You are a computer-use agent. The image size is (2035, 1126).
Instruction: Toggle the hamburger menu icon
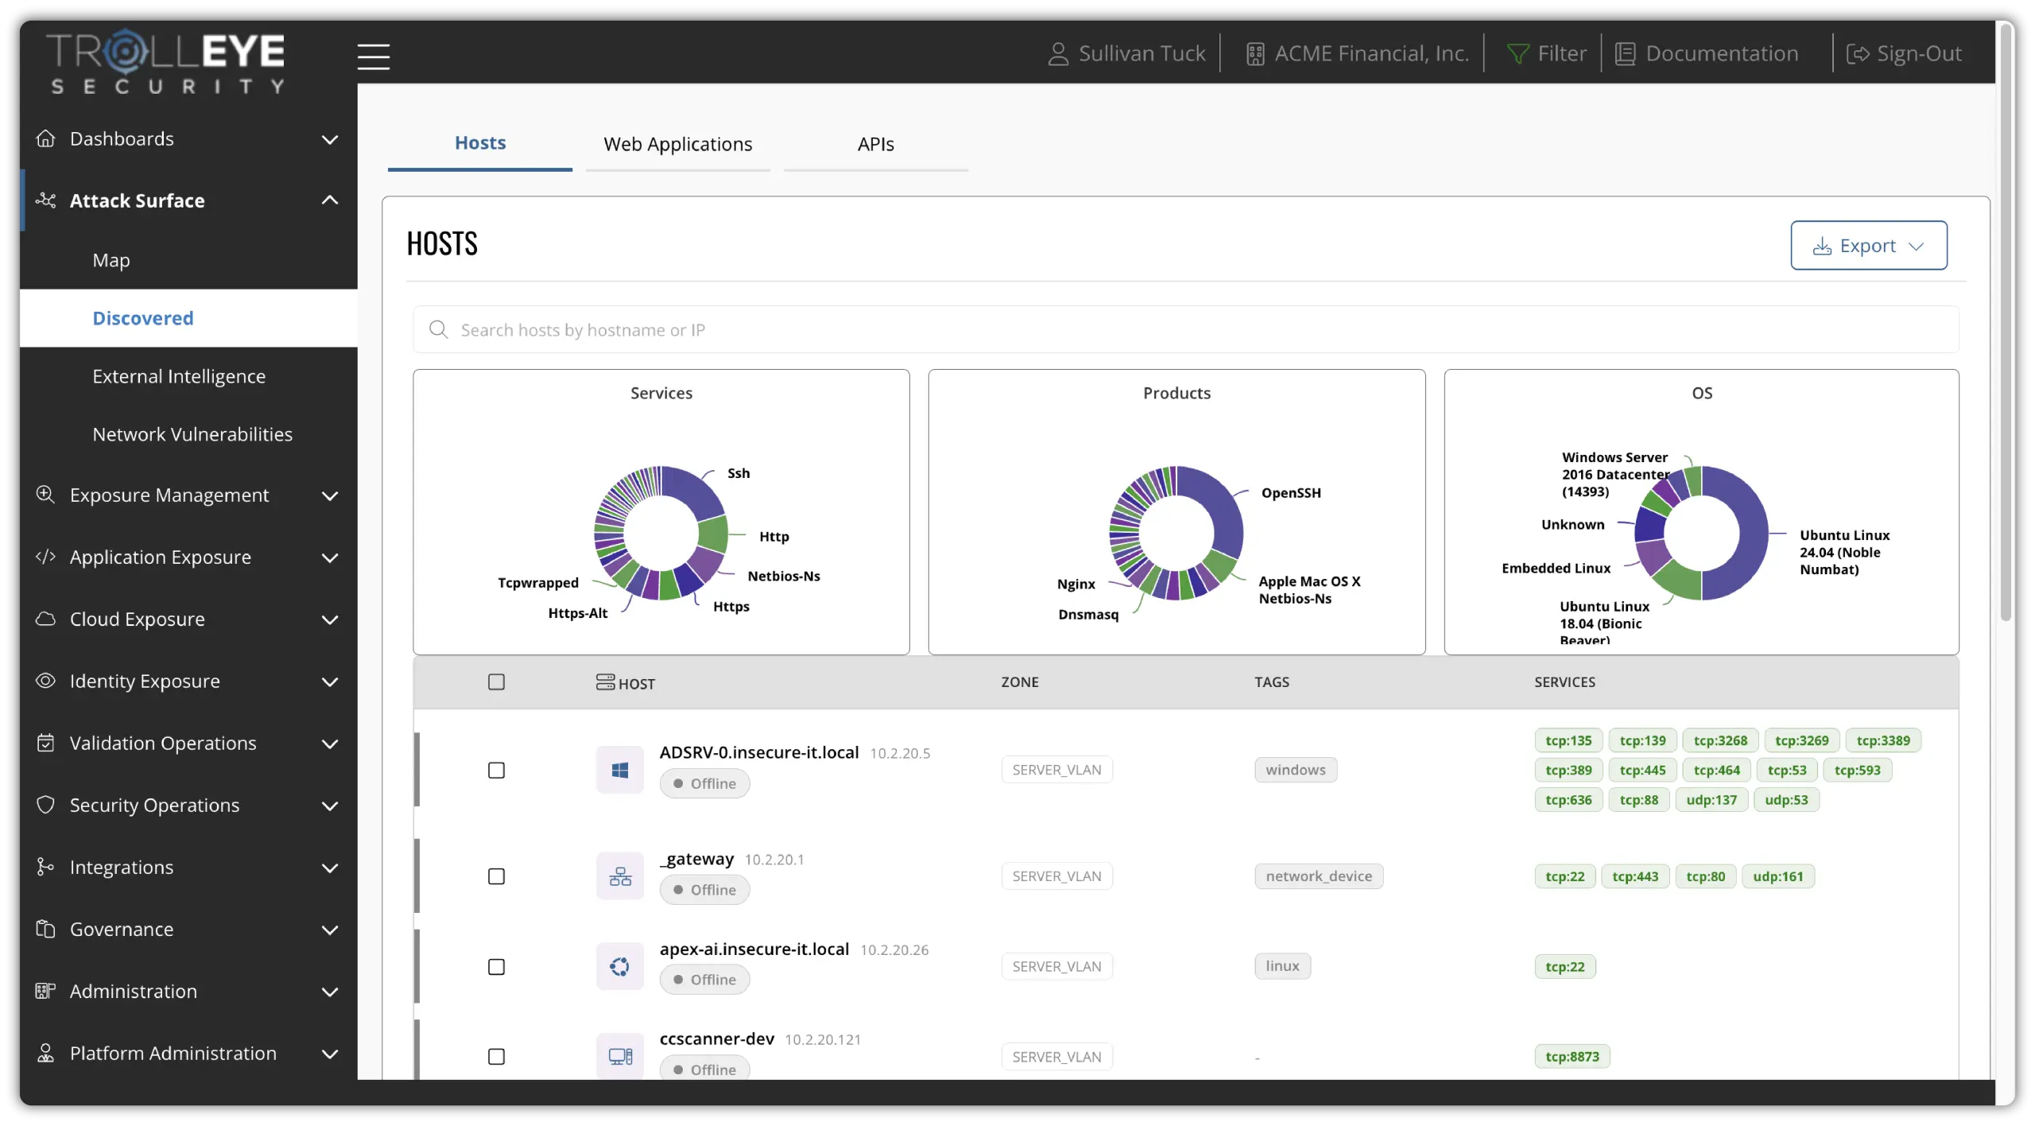373,56
